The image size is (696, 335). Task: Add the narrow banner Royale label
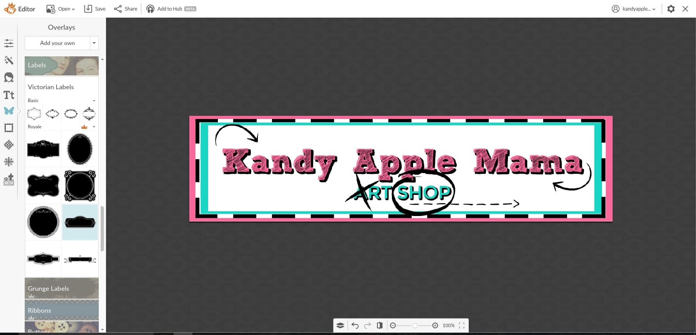point(43,259)
